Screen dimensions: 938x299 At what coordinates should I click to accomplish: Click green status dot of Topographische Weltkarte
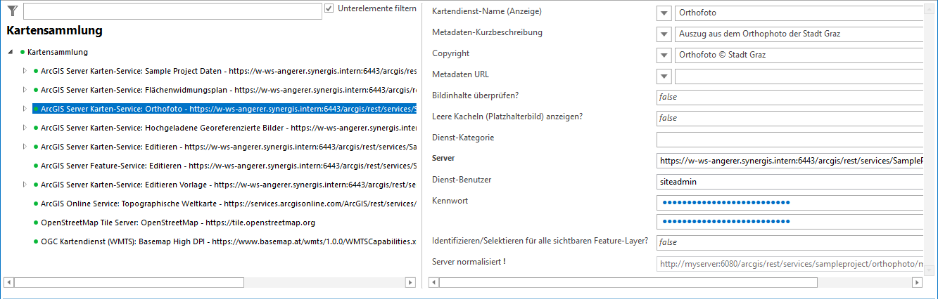36,204
